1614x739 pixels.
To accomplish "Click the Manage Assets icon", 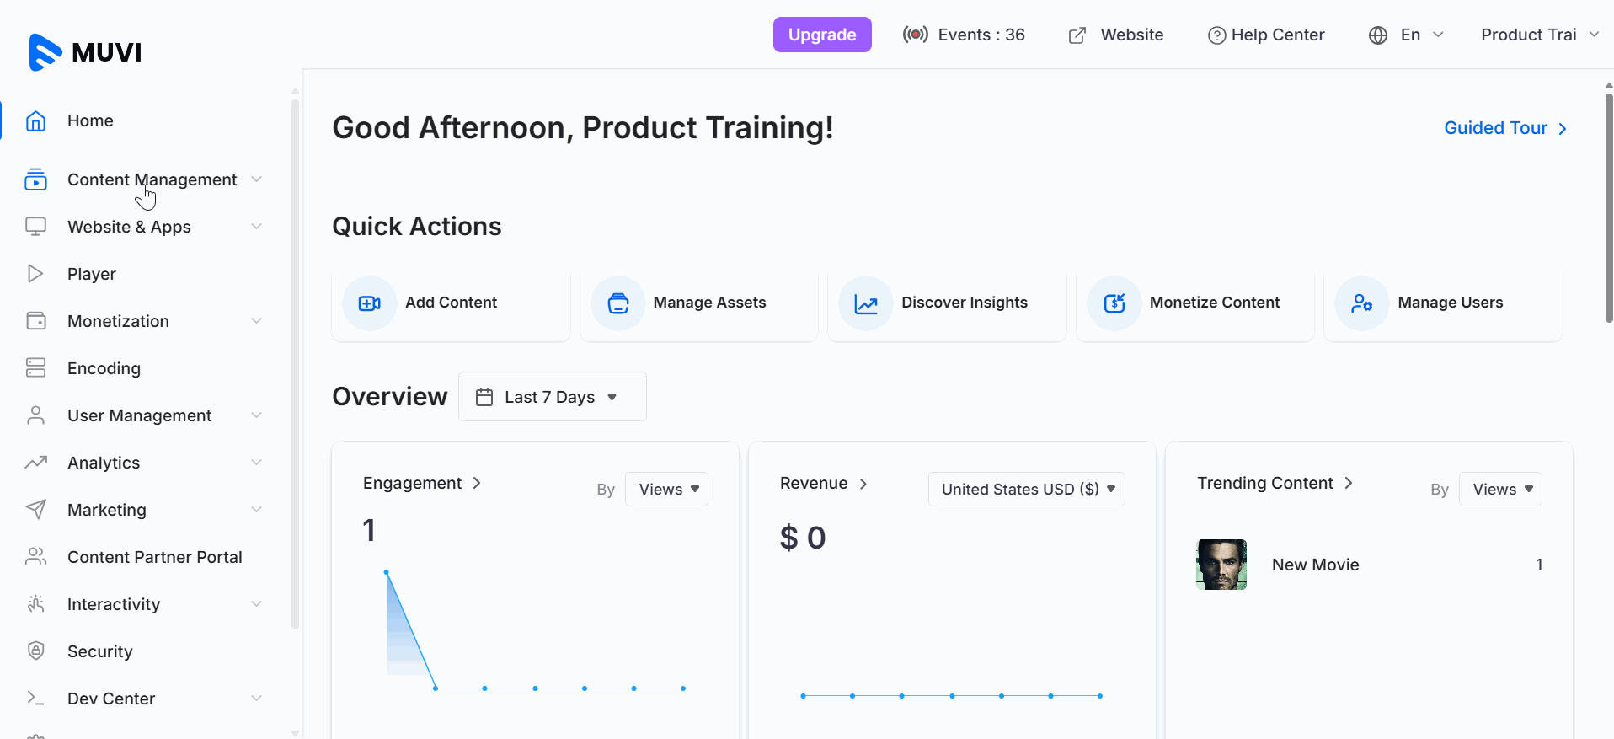I will [617, 303].
